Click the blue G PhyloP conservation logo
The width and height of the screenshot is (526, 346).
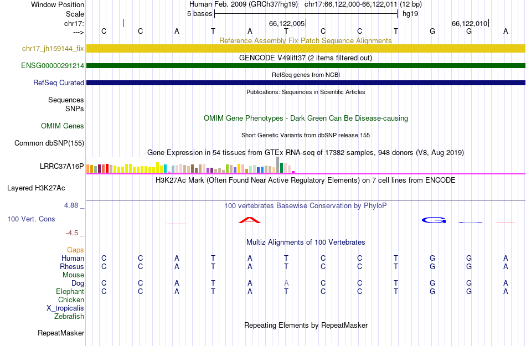pyautogui.click(x=434, y=220)
